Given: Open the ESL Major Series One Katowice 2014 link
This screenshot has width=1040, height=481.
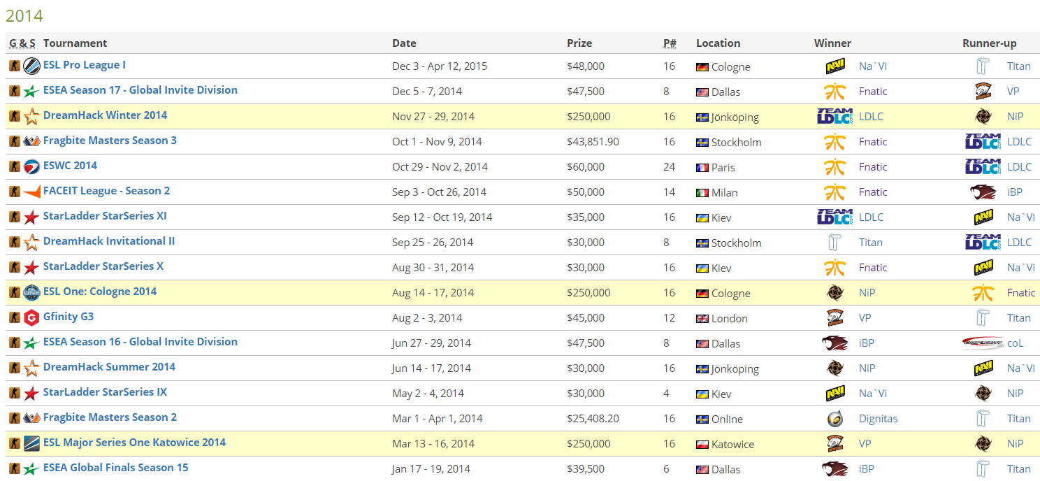Looking at the screenshot, I should (x=134, y=443).
